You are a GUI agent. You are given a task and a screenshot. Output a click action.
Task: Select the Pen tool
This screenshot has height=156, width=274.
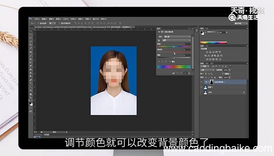pyautogui.click(x=31, y=80)
